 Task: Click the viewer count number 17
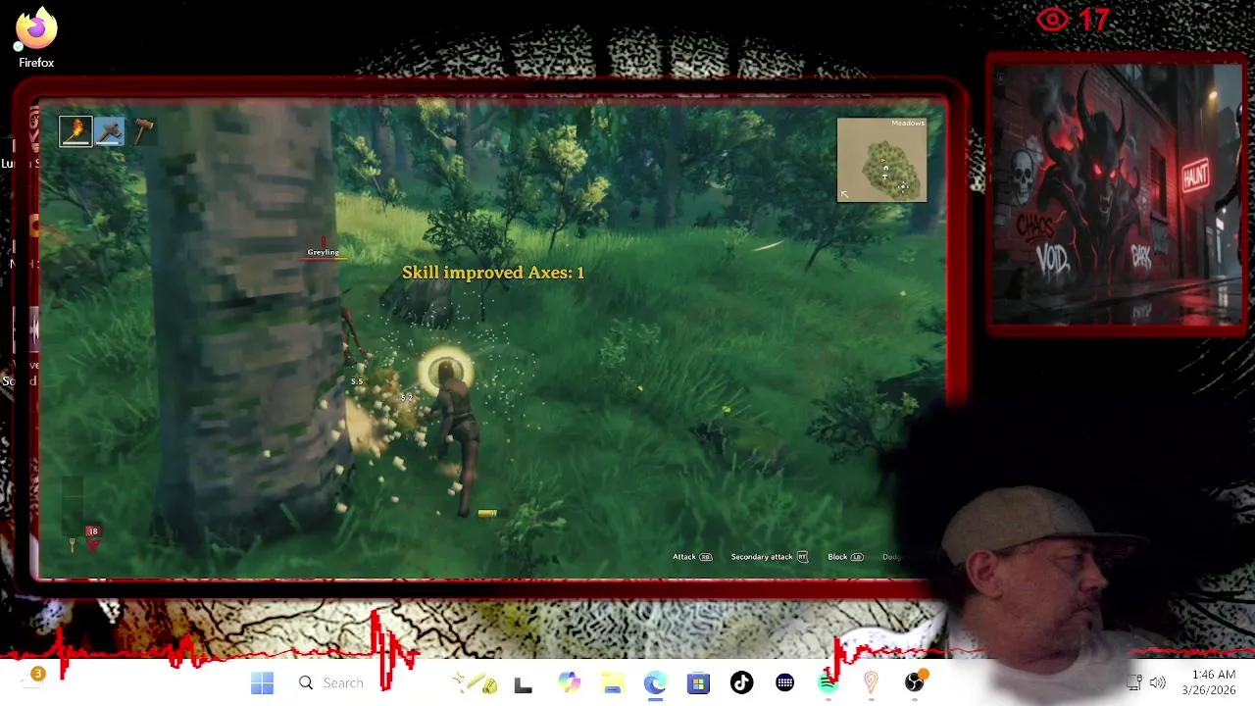click(x=1093, y=20)
